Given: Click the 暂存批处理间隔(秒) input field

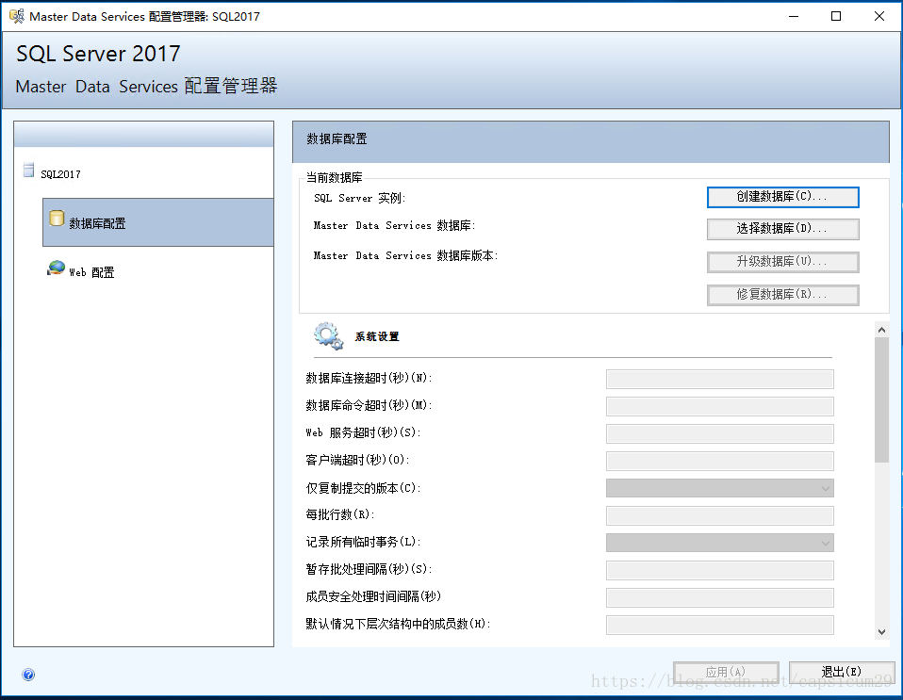Looking at the screenshot, I should click(x=720, y=571).
